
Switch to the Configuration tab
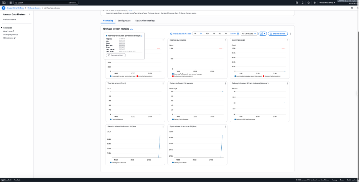[x=124, y=21]
